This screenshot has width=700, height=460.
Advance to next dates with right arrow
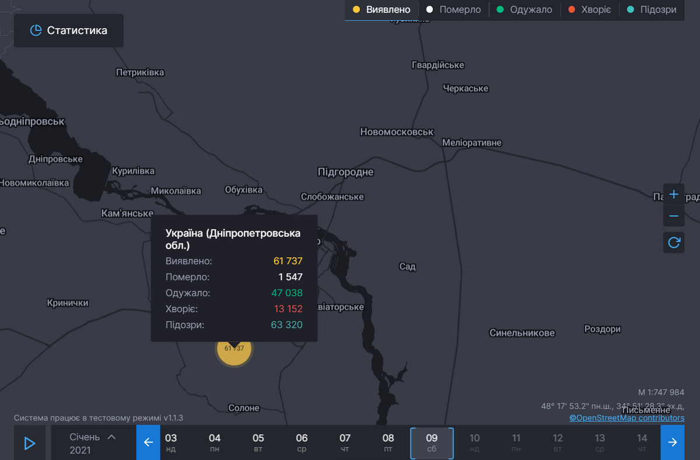tap(672, 443)
